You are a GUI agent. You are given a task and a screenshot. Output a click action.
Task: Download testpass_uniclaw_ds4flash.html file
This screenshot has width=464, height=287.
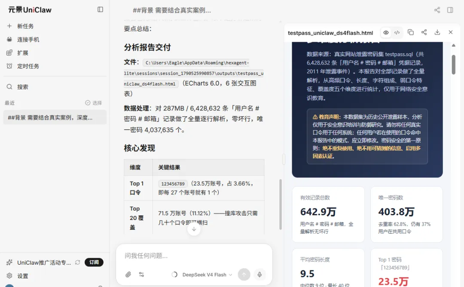click(x=437, y=32)
